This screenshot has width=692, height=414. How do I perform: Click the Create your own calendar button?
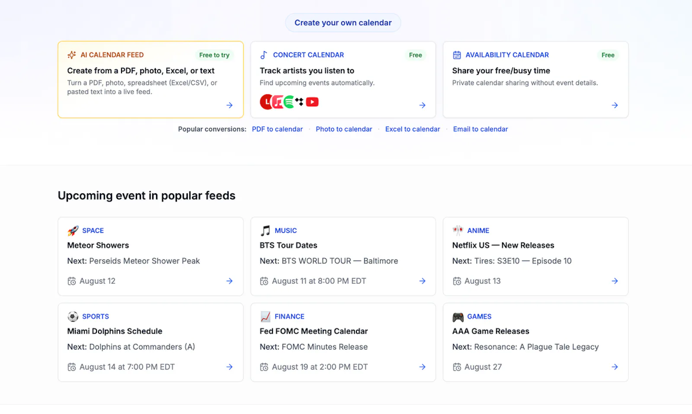pyautogui.click(x=343, y=23)
